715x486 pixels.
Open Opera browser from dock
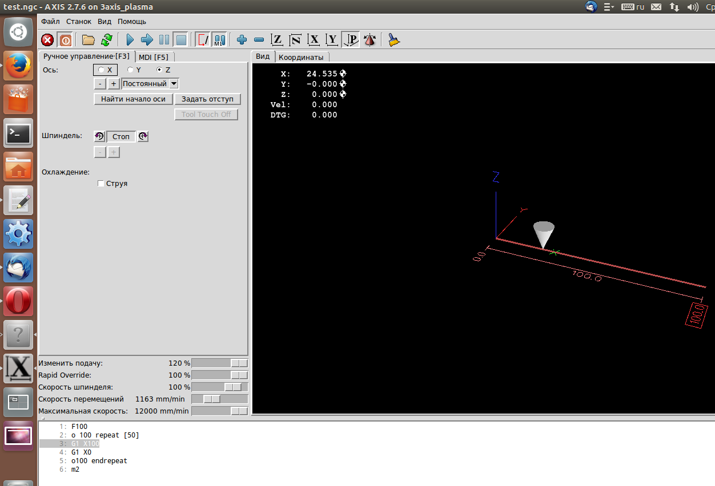[x=18, y=301]
